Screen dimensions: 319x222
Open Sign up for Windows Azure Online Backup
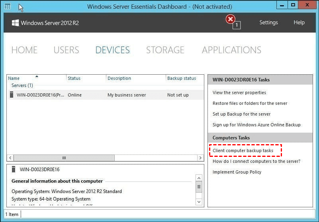coord(256,125)
